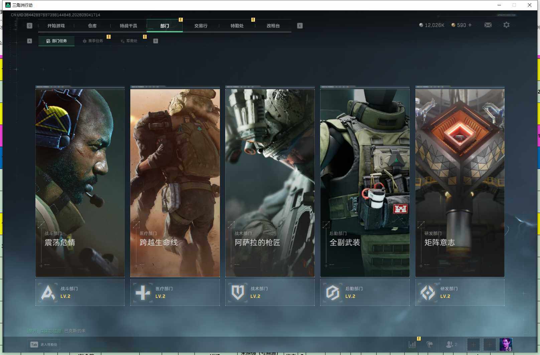Select the 部门 tab
The width and height of the screenshot is (540, 355).
click(x=164, y=26)
